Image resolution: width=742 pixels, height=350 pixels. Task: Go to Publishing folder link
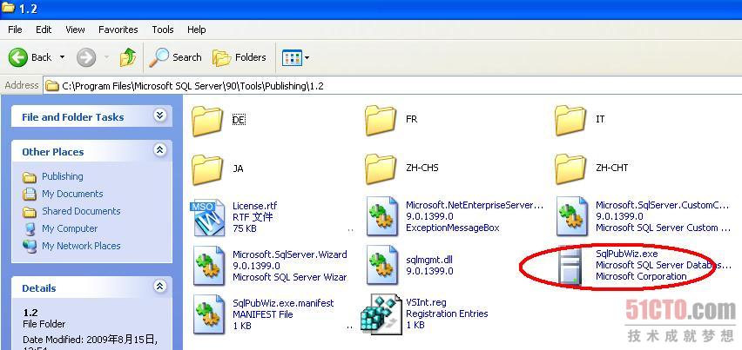tap(63, 176)
